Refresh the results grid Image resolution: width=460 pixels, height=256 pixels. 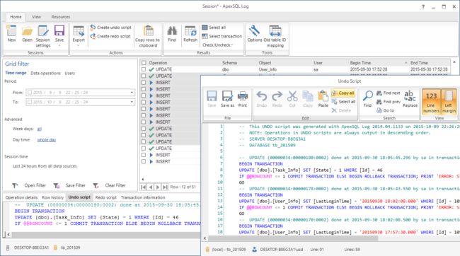tap(190, 33)
